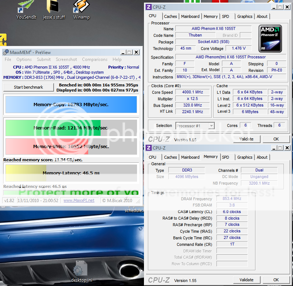Switch to SPD tab in upper CPU-Z window
293x286 pixels.
point(225,16)
